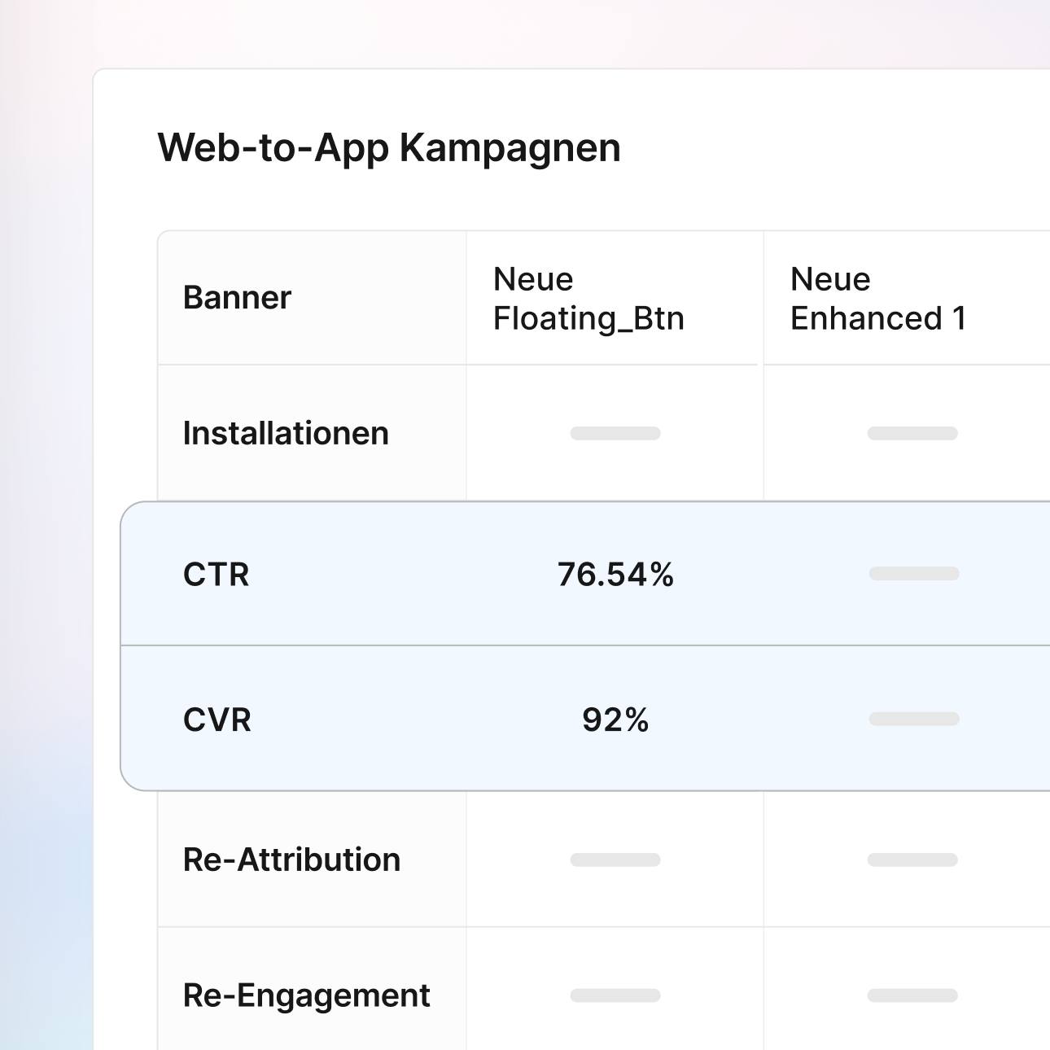
Task: Click Re-Engagement placeholder under Neue Enhanced 1
Action: coord(912,995)
